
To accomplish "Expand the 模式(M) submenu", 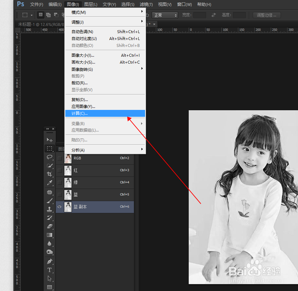I will 105,12.
